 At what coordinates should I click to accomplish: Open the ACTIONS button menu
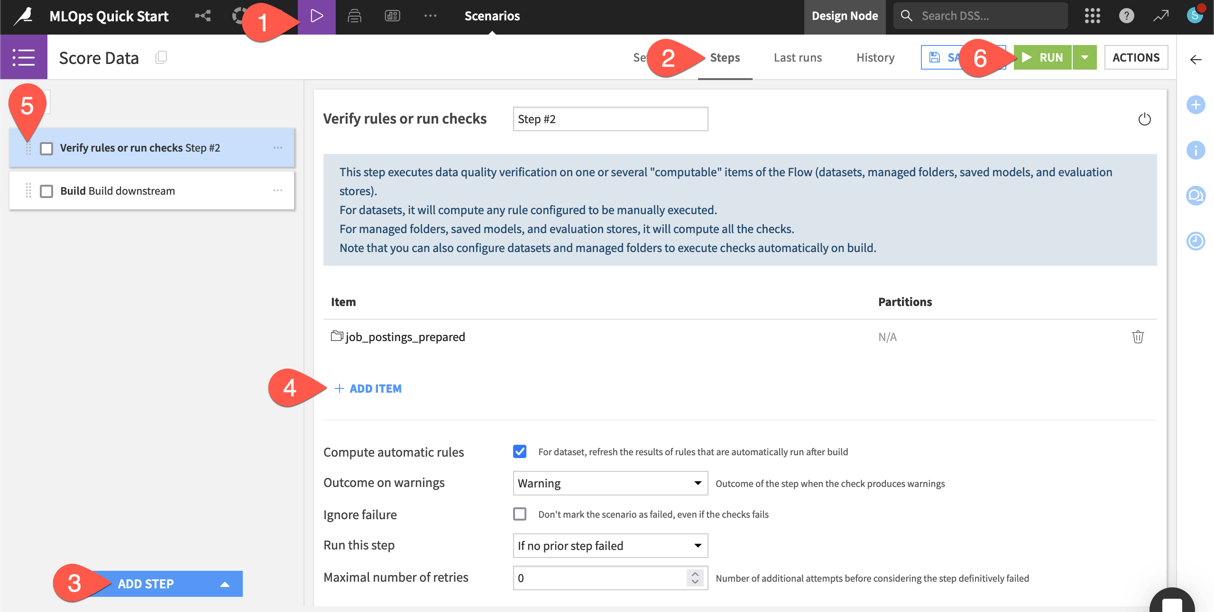(1137, 57)
